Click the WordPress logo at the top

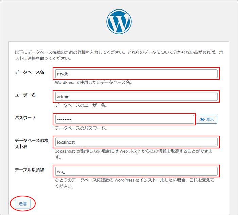tap(119, 21)
